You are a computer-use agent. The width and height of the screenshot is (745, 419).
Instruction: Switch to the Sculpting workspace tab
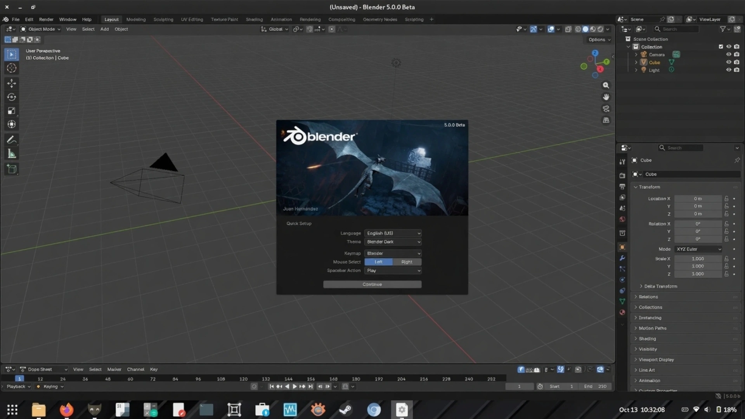click(x=163, y=19)
